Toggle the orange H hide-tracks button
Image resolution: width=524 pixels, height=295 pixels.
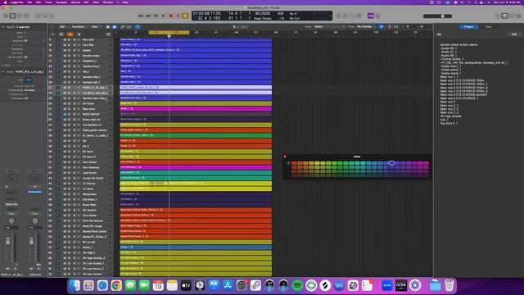tap(70, 34)
